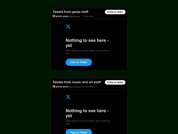Click the 77 Members label
The image size is (178, 134).
coord(88,17)
